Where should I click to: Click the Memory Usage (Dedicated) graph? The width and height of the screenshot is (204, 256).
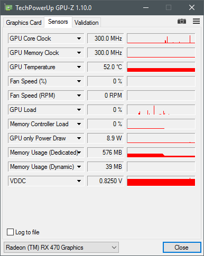[x=161, y=153]
